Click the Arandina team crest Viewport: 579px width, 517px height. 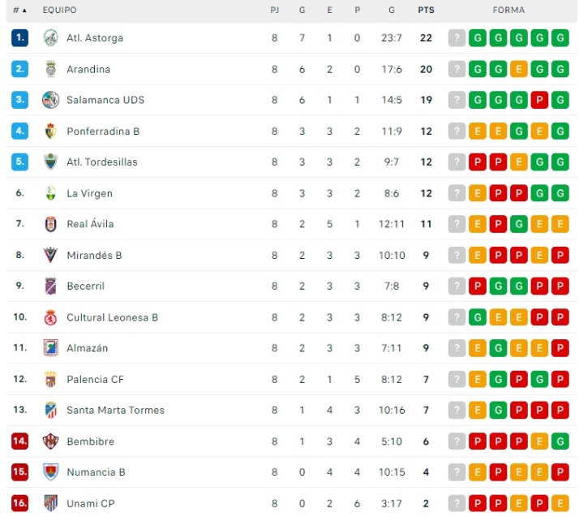tap(51, 69)
